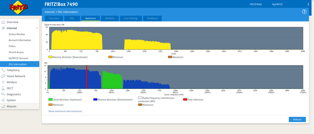
Task: Click 'DSL Information' breadcrumb text
Action: click(68, 12)
